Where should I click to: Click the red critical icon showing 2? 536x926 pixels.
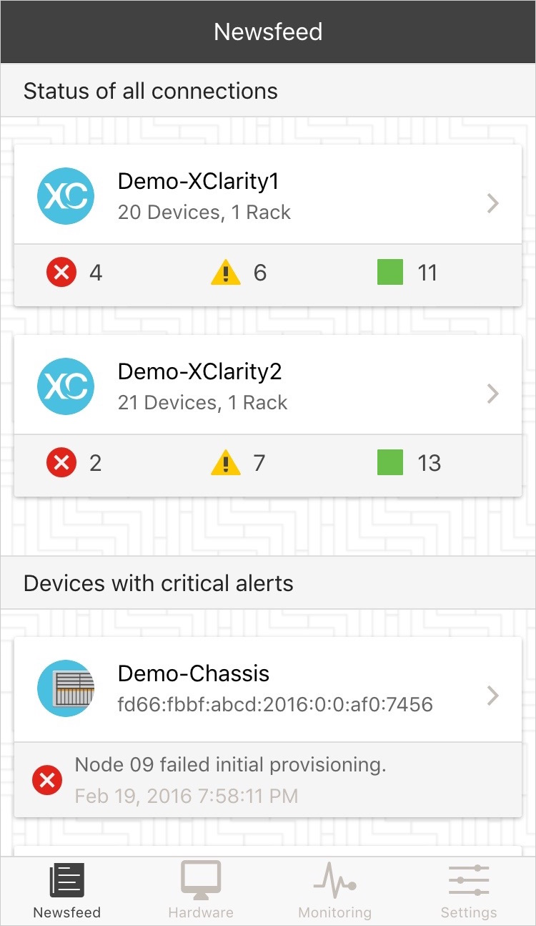pyautogui.click(x=61, y=463)
